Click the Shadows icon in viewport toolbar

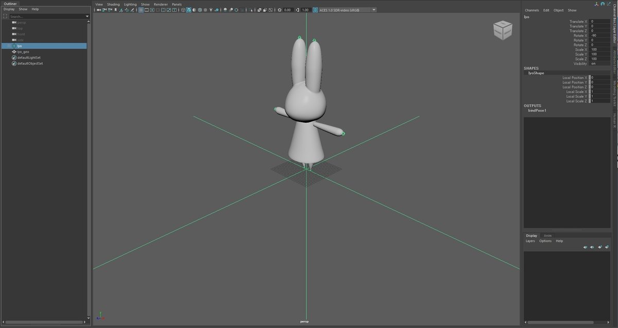coord(216,10)
